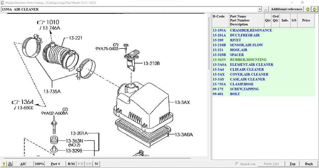319x168 pixels.
Task: Click the 100% zoom button
Action: [39, 164]
